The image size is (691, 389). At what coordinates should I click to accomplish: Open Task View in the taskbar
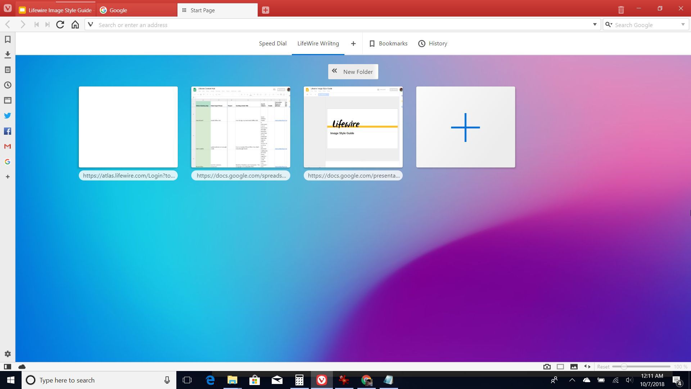[187, 380]
